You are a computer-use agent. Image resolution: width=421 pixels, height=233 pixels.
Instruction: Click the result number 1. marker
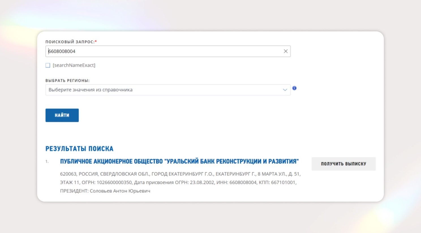tap(47, 161)
